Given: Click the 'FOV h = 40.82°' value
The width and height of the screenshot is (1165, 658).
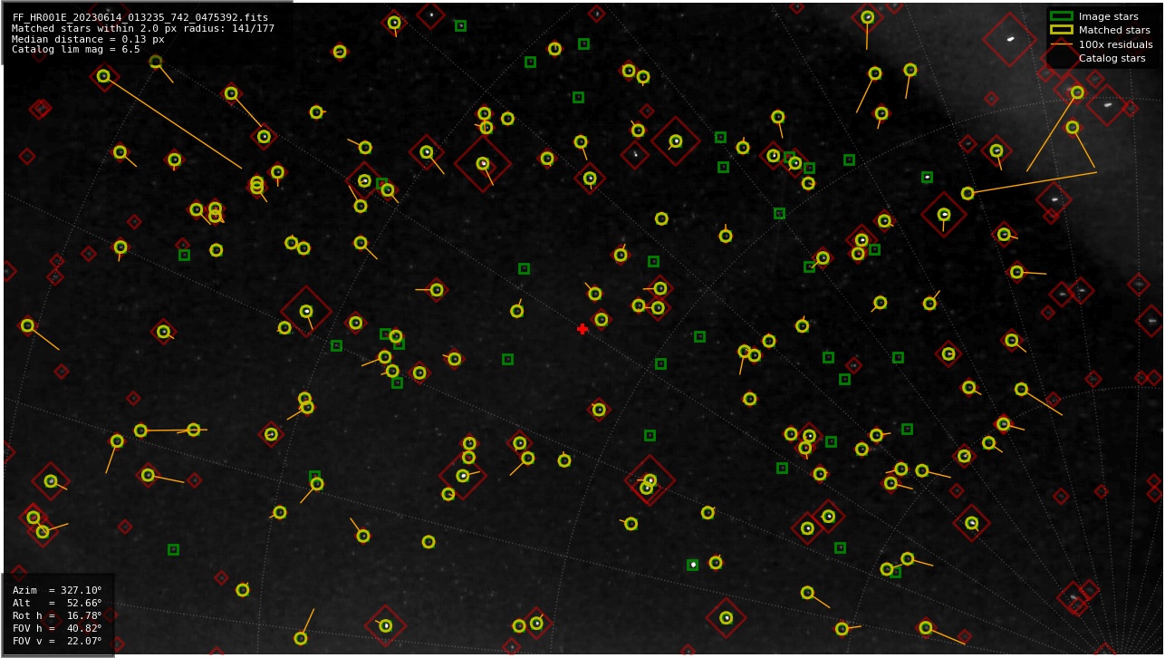Looking at the screenshot, I should pyautogui.click(x=57, y=628).
